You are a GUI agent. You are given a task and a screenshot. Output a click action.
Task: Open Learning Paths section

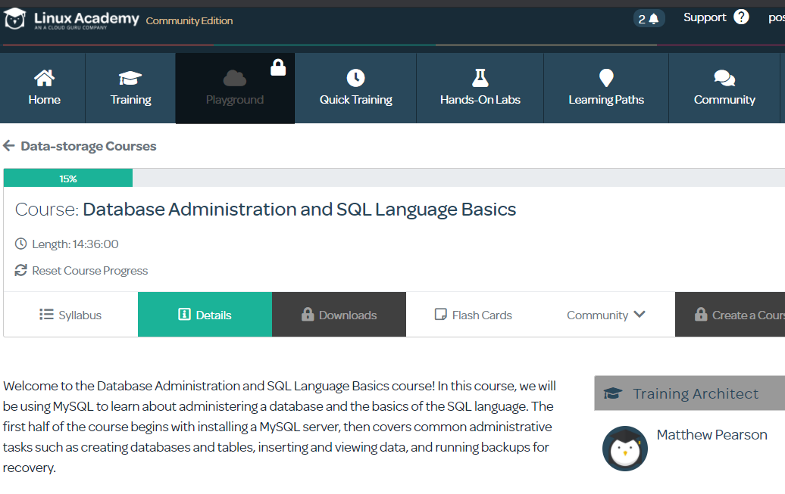tap(606, 88)
